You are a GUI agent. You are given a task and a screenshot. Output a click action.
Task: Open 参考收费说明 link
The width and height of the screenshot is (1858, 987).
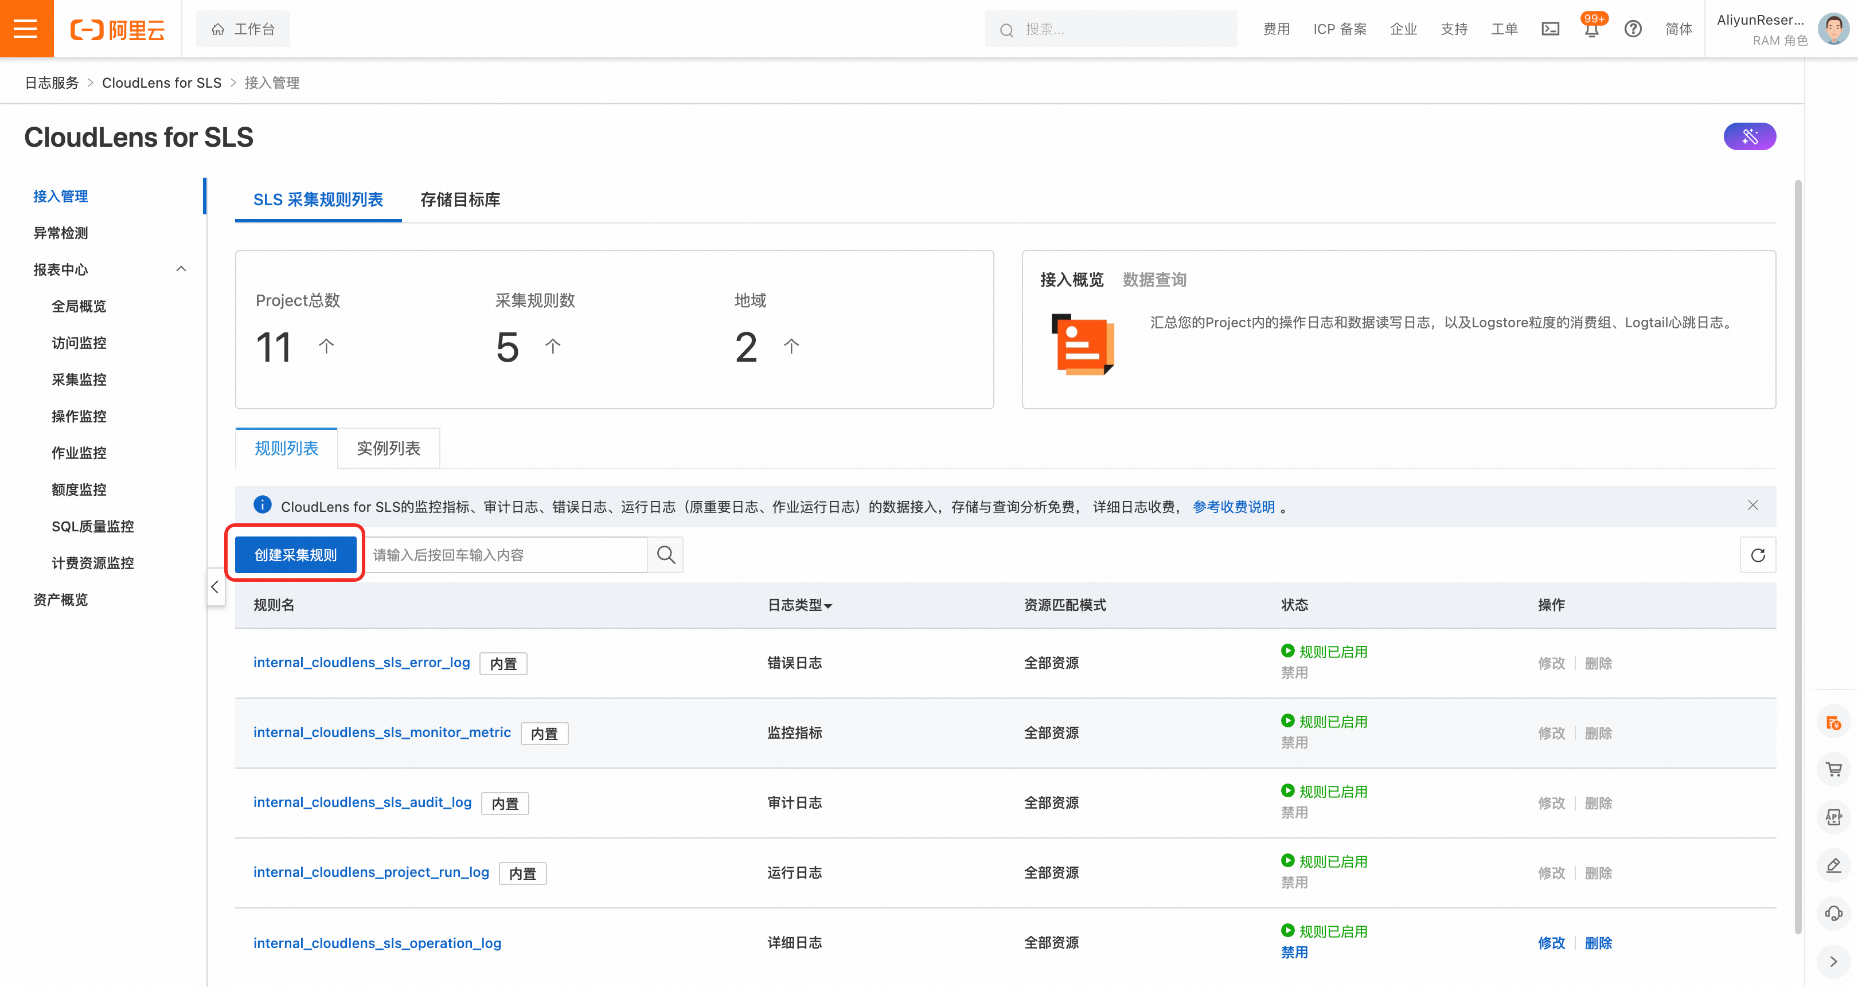[1234, 507]
